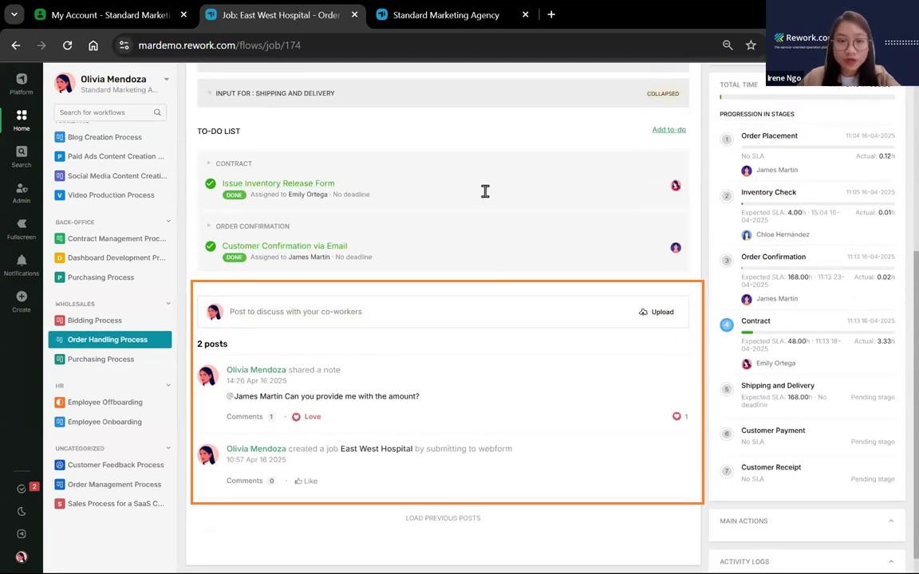919x574 pixels.
Task: Go back with browser back arrow
Action: coord(16,45)
